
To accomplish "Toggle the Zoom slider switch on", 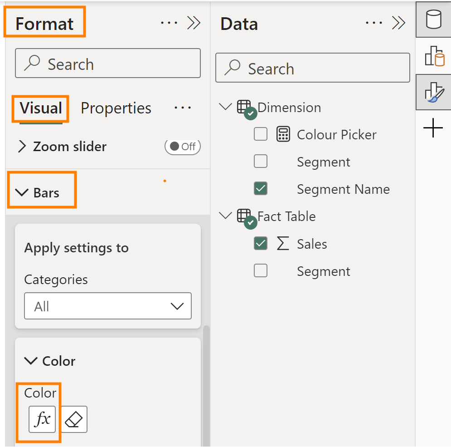I will tap(183, 147).
